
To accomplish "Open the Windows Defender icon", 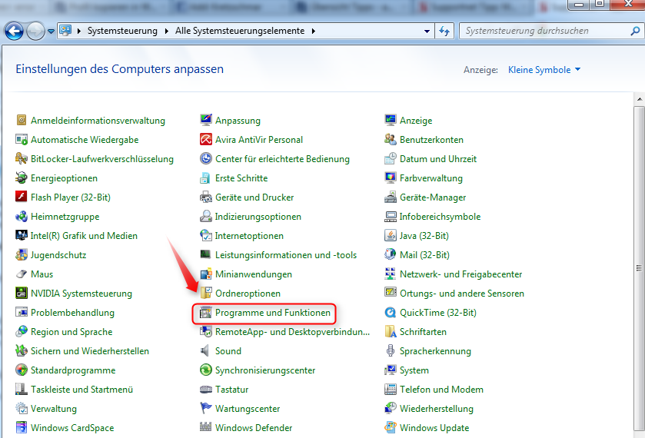I will click(x=206, y=428).
